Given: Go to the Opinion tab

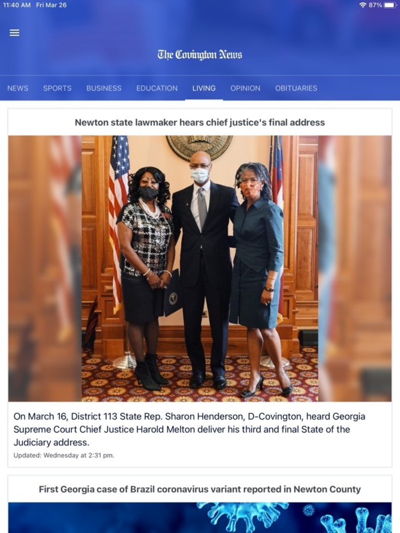Looking at the screenshot, I should [246, 88].
